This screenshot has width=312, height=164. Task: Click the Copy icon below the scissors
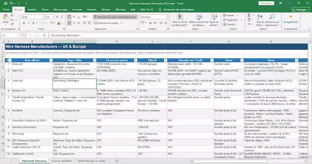tap(12, 20)
